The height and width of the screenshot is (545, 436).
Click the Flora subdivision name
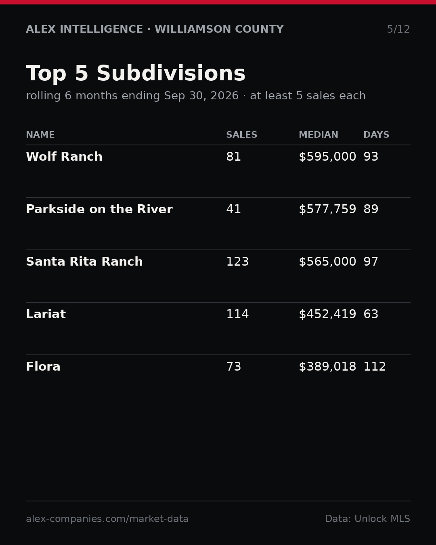tap(43, 367)
